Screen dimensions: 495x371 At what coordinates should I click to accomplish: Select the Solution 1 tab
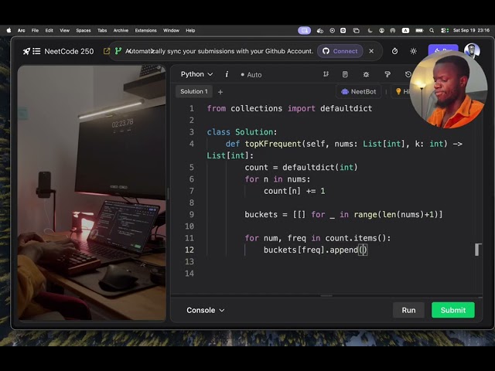click(194, 91)
